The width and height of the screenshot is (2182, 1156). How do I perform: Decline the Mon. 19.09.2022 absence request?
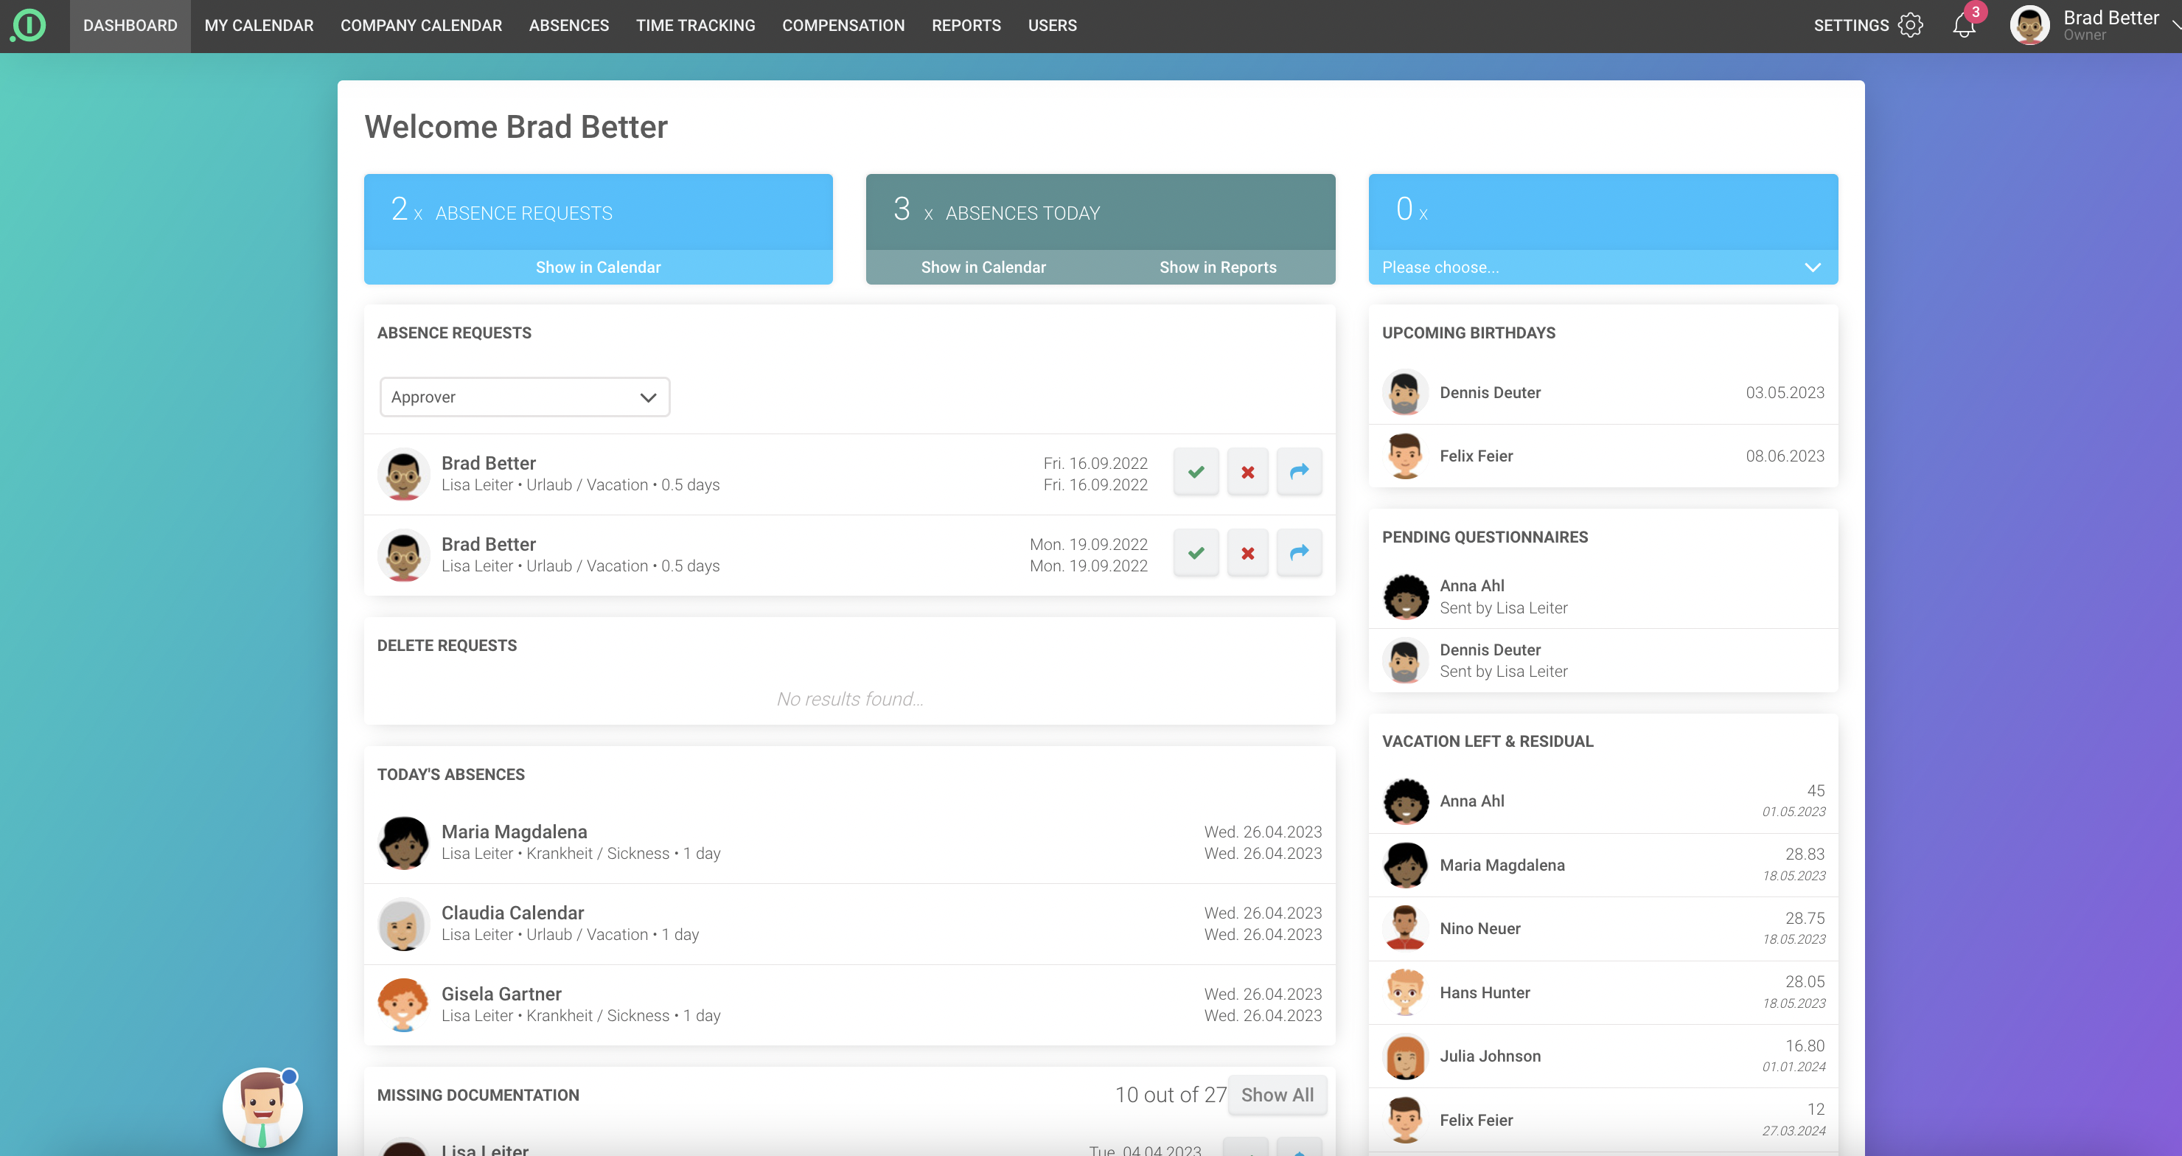pyautogui.click(x=1247, y=554)
